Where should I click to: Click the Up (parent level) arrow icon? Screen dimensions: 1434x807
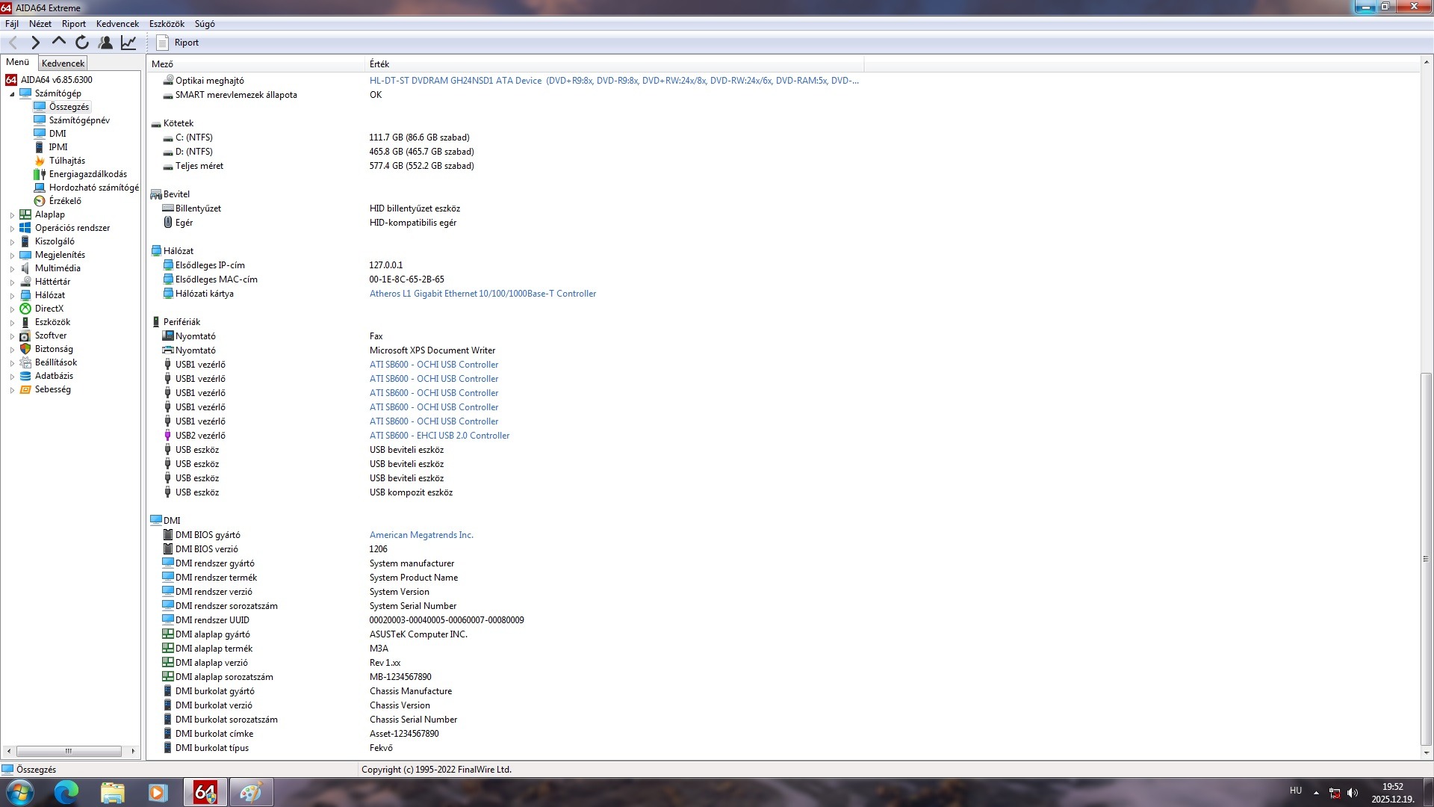[58, 43]
